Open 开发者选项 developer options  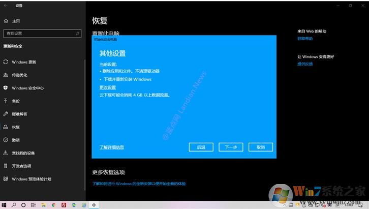pyautogui.click(x=17, y=166)
